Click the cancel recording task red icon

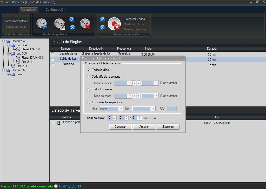[x=114, y=24]
